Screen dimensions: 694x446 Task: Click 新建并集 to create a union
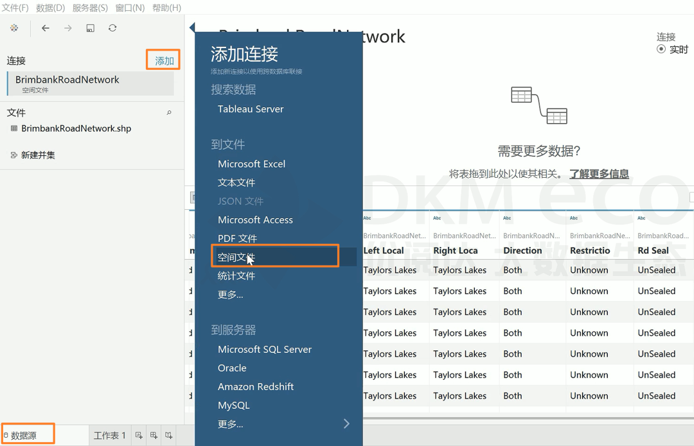click(38, 155)
